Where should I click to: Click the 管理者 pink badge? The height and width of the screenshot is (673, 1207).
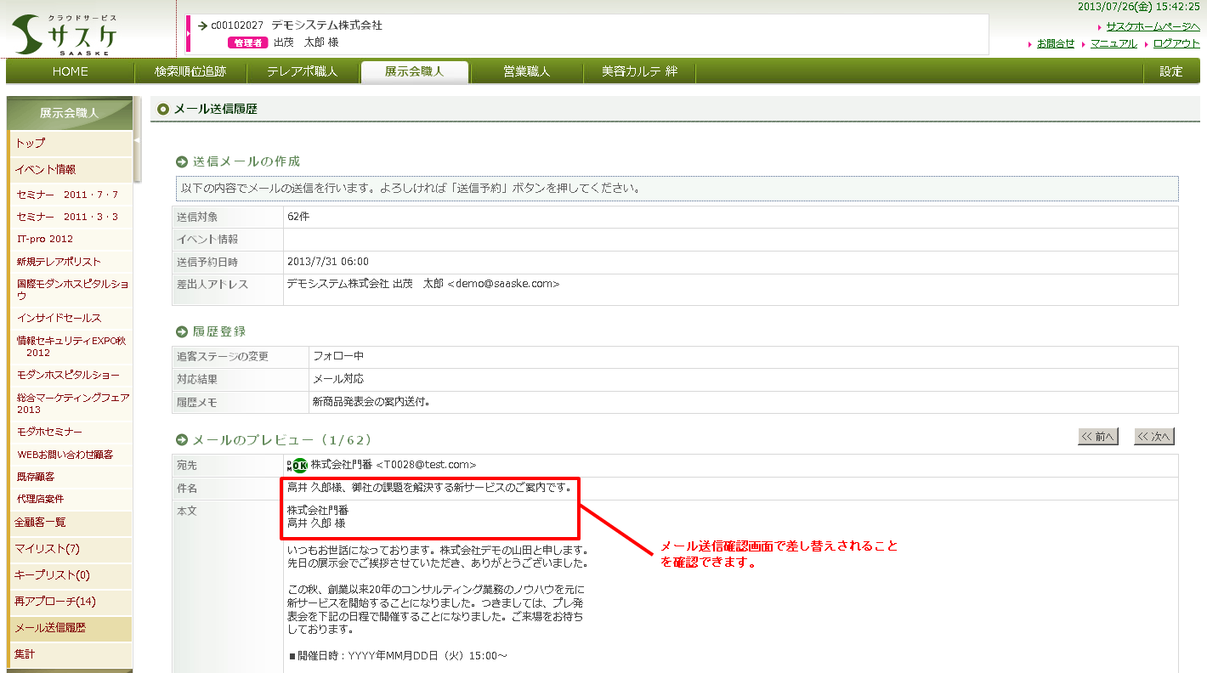tap(247, 42)
